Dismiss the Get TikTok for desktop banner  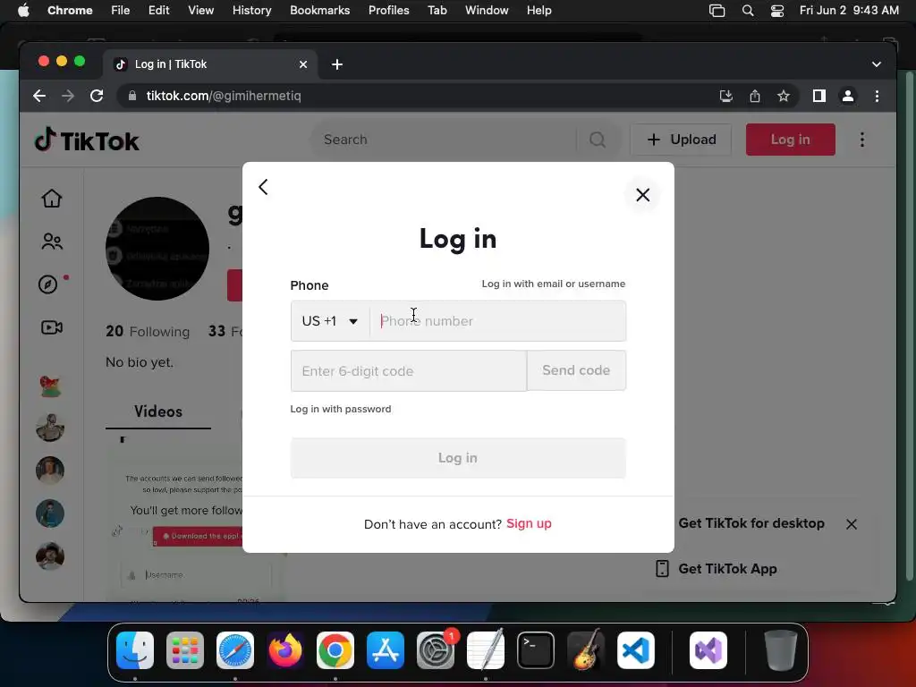click(852, 524)
